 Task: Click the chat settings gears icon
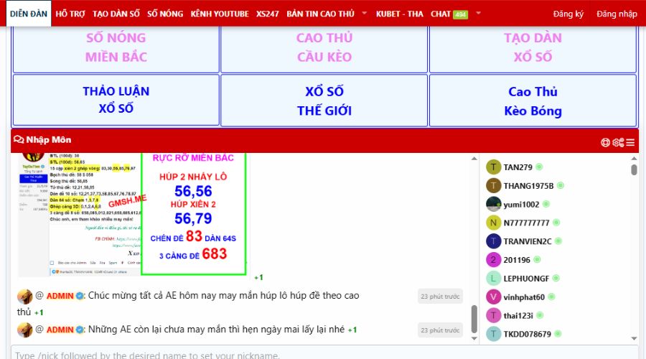pyautogui.click(x=617, y=142)
